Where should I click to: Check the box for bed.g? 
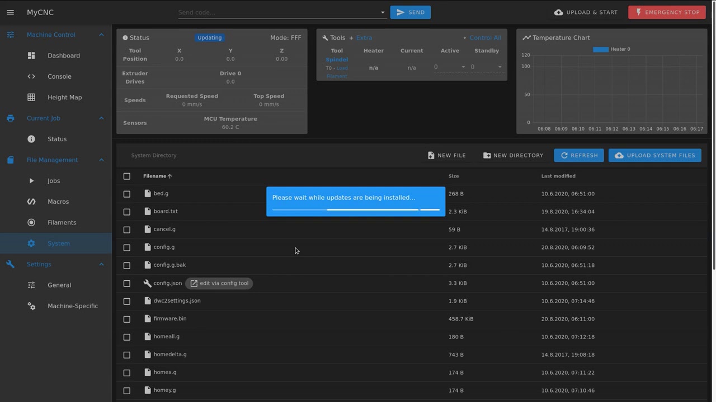click(127, 194)
